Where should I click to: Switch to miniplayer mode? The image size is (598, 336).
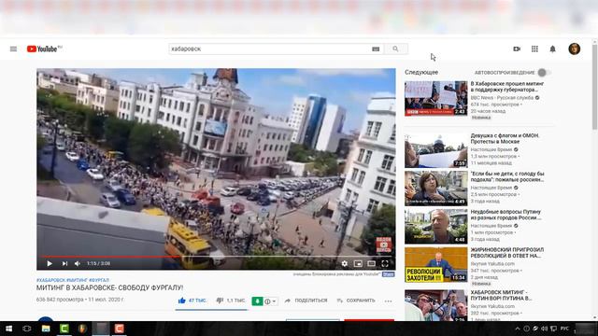pyautogui.click(x=358, y=263)
